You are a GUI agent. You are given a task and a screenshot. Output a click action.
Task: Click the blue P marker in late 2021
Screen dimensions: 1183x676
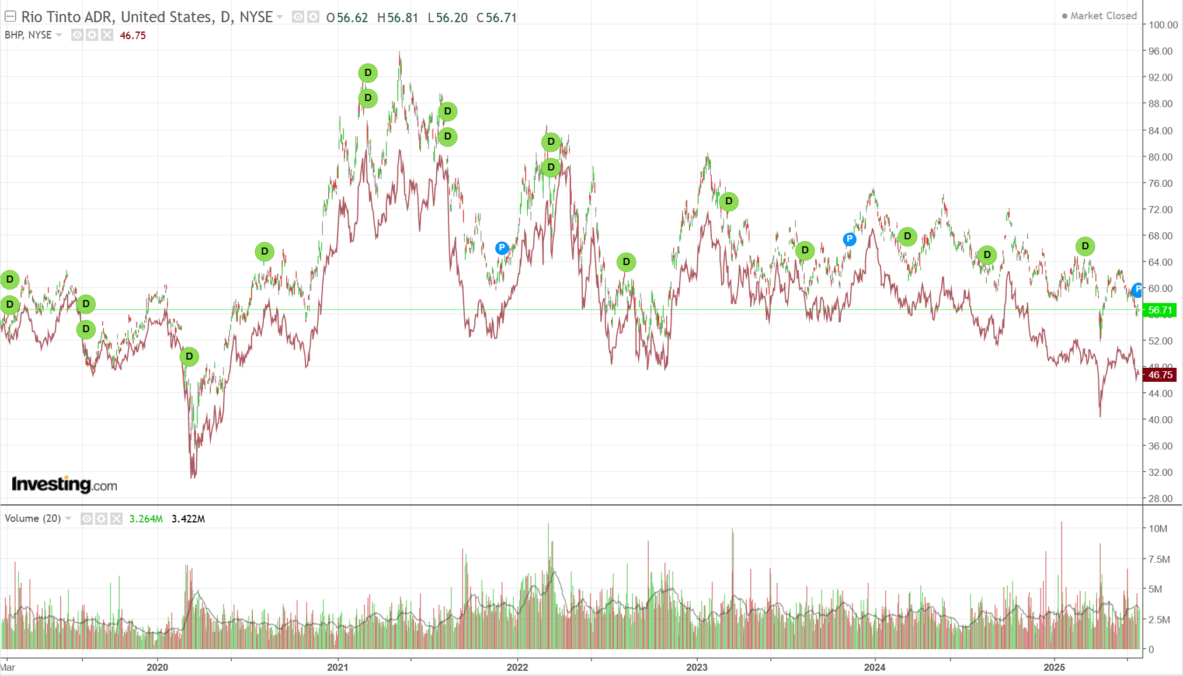coord(502,248)
